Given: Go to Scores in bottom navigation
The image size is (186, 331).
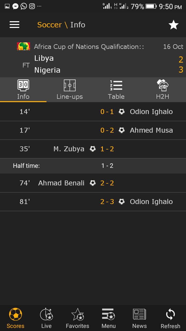Looking at the screenshot, I should coord(16,318).
